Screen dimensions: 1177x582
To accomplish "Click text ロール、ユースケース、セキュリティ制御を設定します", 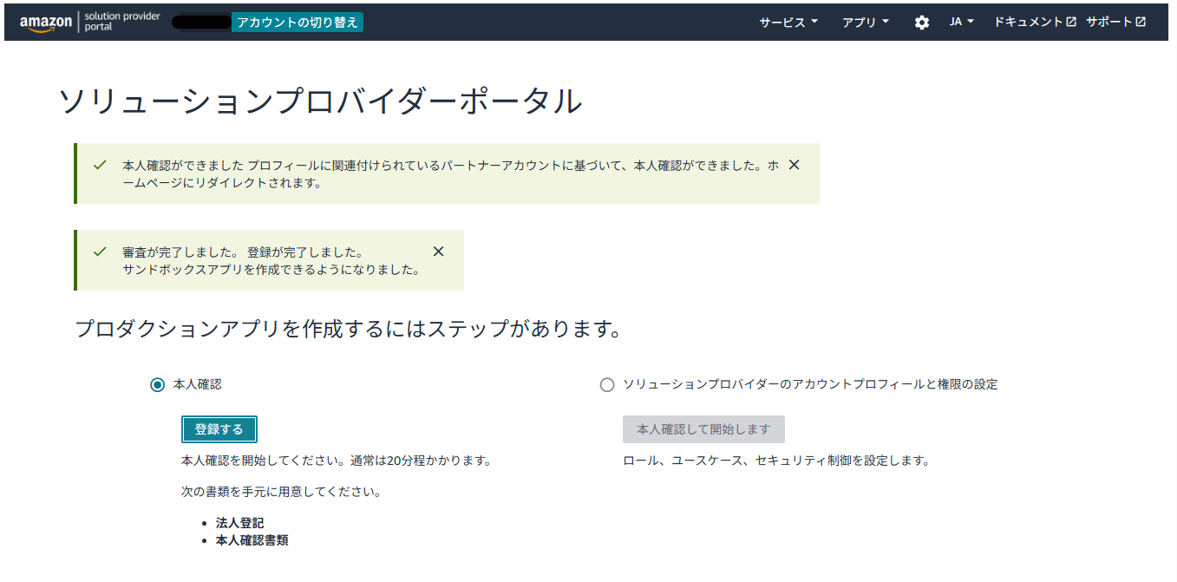I will tap(776, 461).
